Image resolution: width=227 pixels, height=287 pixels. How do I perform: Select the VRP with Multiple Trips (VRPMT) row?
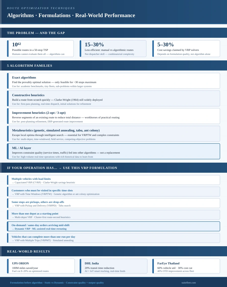(x=113, y=238)
